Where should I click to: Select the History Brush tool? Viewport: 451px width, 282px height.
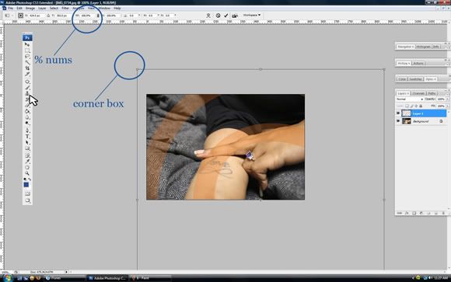pos(27,99)
